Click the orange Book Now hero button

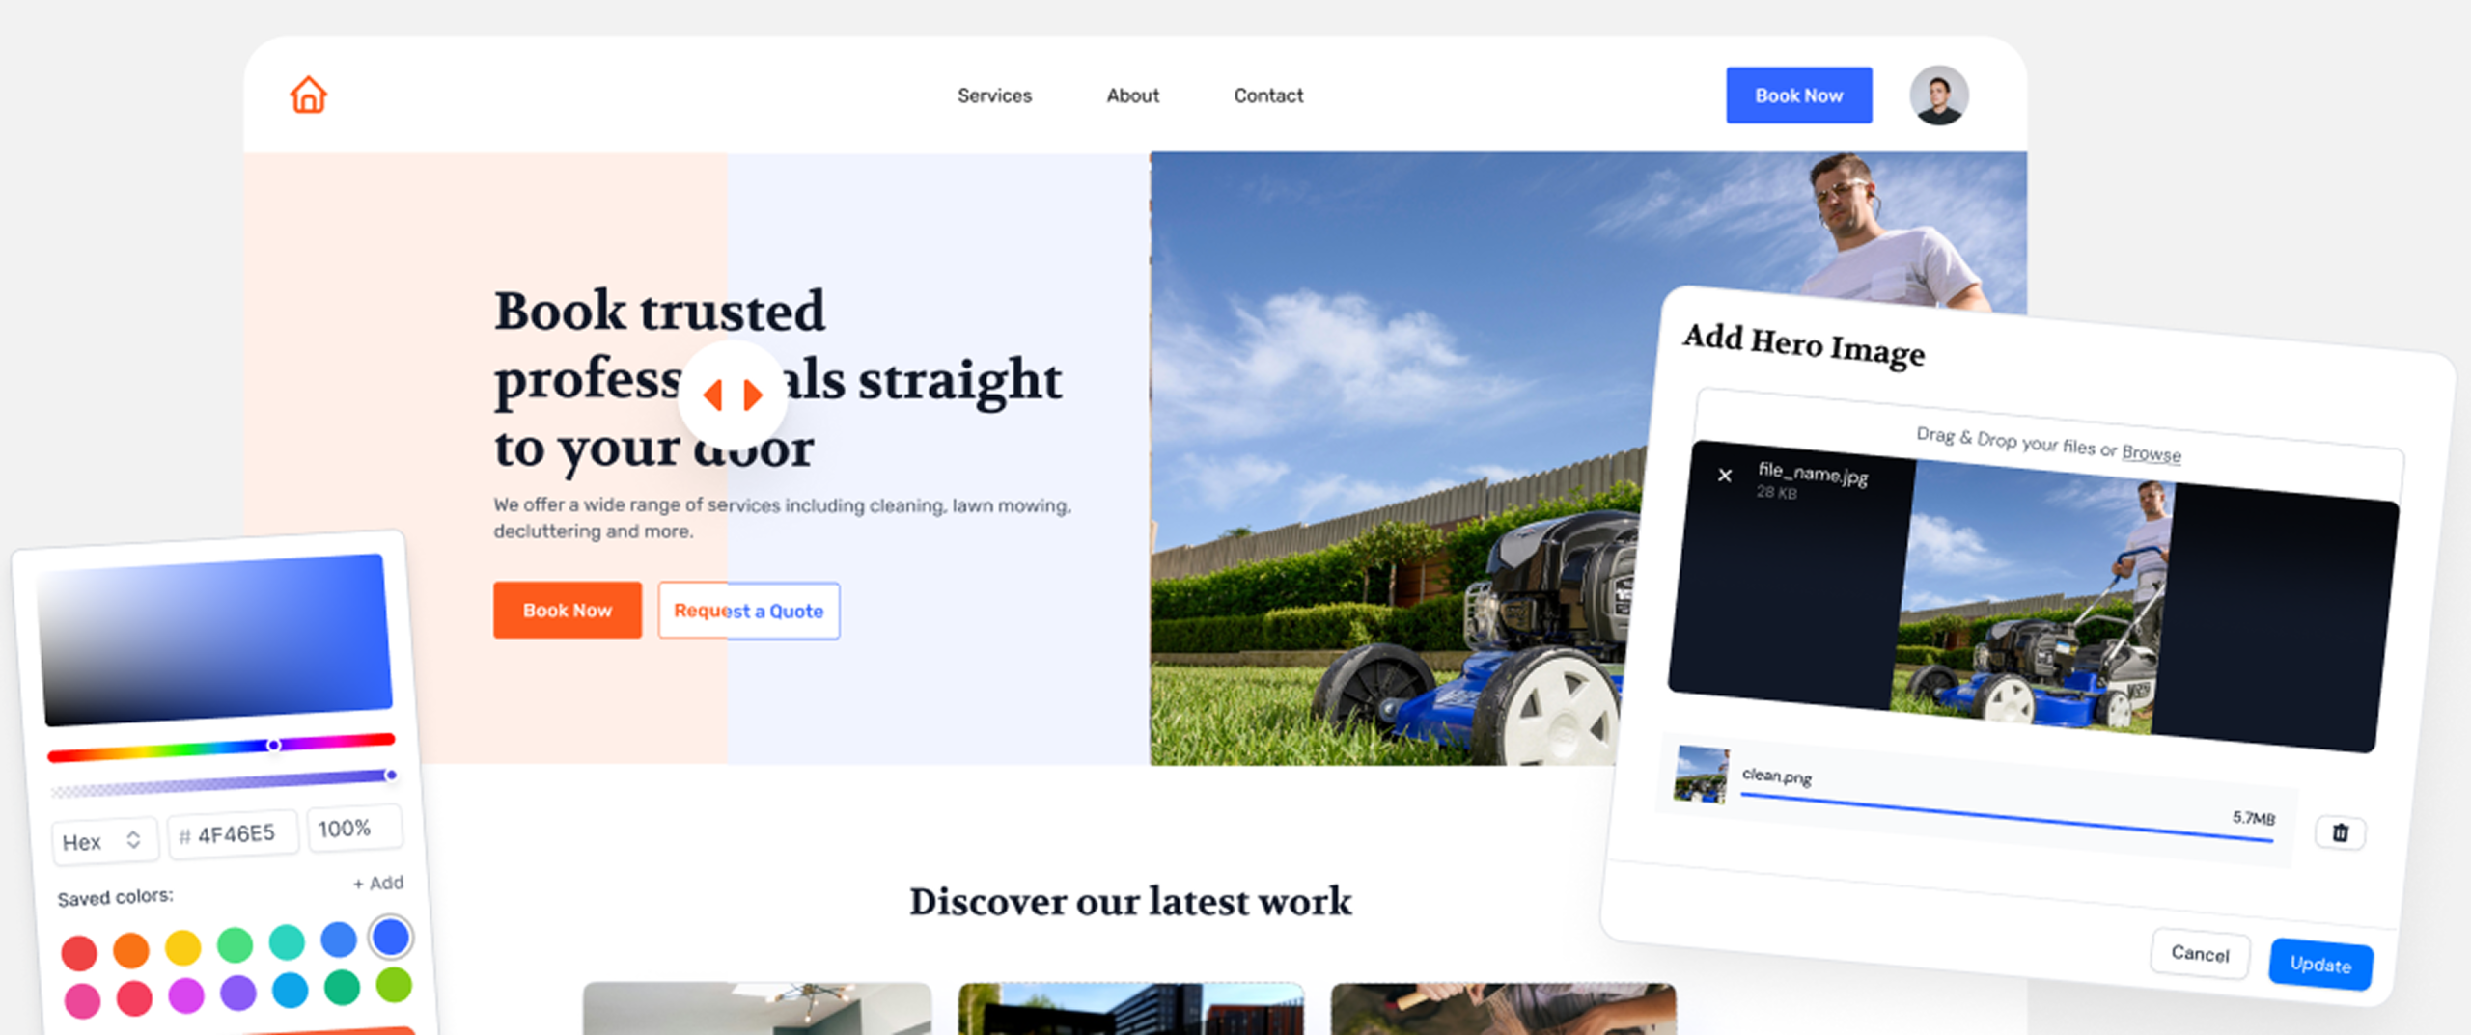point(568,610)
